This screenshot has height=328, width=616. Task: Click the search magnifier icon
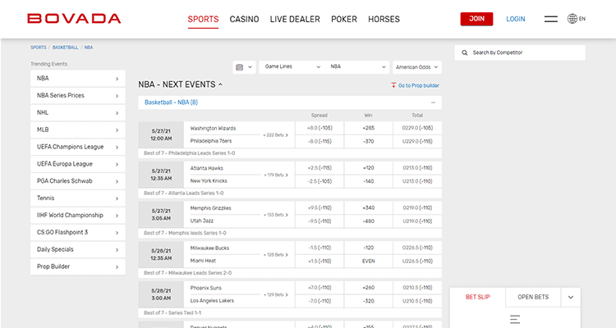(x=465, y=52)
